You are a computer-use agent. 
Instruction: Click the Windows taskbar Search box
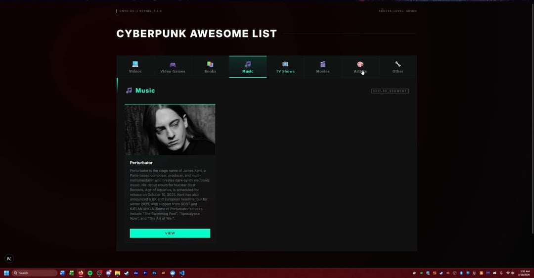pos(35,273)
